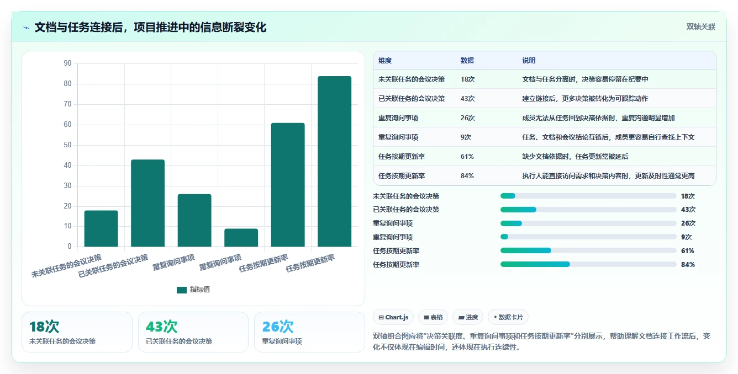Open the 43次 已关联任务的会议决策 data card
This screenshot has width=738, height=374.
click(x=193, y=332)
